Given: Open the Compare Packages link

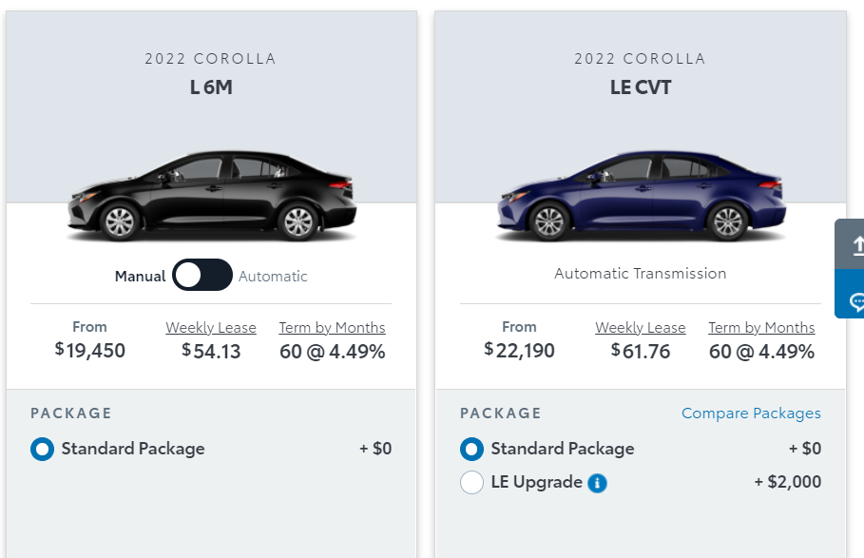Looking at the screenshot, I should click(751, 414).
